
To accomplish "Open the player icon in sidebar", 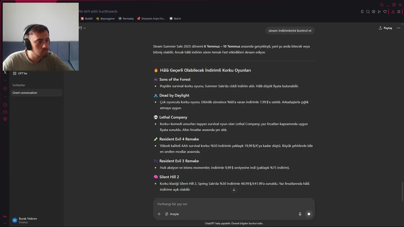I will pos(5,89).
